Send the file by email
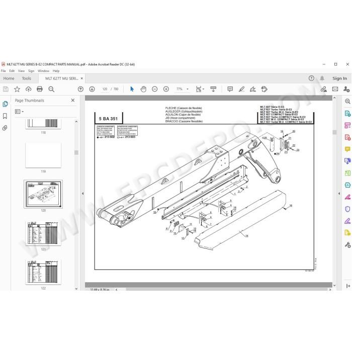The width and height of the screenshot is (352, 352). click(x=335, y=89)
